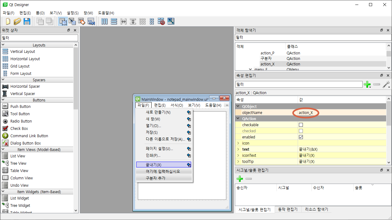The image size is (392, 220).
Task: Close the 객체 탐색기 dock panel
Action: [x=388, y=30]
